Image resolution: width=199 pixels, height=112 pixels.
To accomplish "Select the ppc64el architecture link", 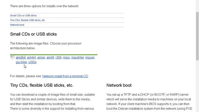I will [21, 62].
